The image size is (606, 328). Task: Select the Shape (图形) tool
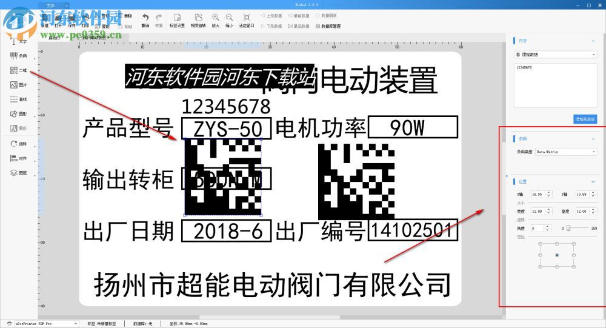coord(18,114)
